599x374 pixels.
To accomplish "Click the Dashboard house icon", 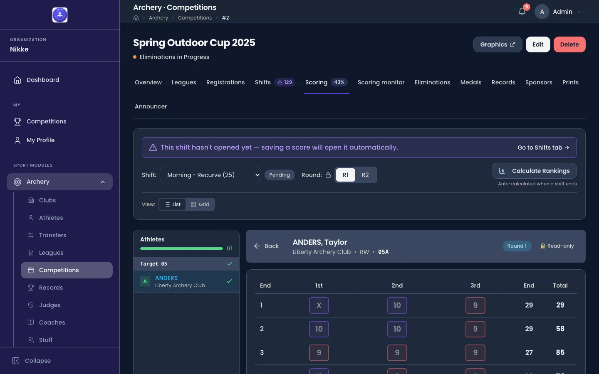I will (x=17, y=80).
